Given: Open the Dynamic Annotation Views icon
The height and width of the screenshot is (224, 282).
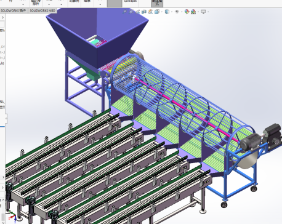Looking at the screenshot, I should [x=150, y=12].
